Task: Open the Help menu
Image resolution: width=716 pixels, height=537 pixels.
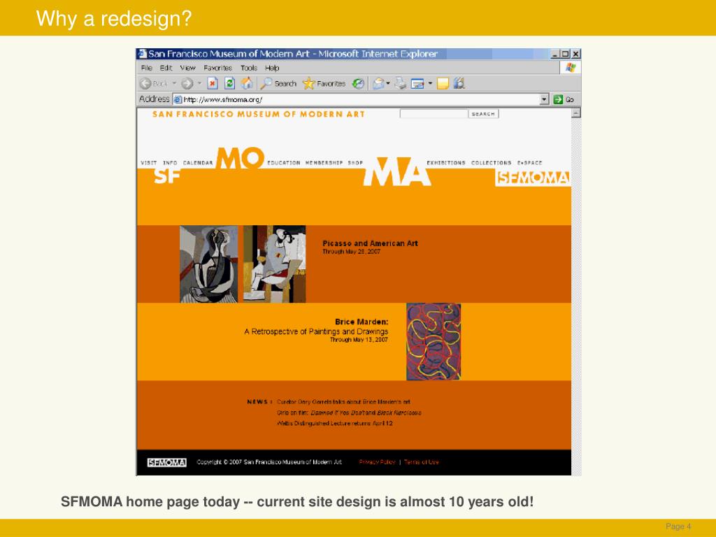Action: point(272,68)
